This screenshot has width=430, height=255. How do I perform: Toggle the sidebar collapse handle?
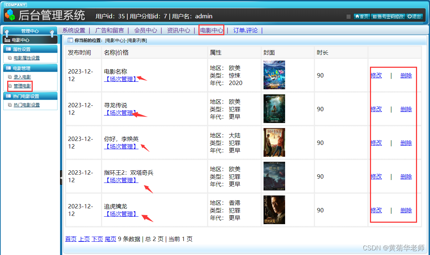(x=61, y=178)
